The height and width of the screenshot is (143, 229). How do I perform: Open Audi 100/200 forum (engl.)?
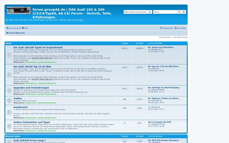30,140
